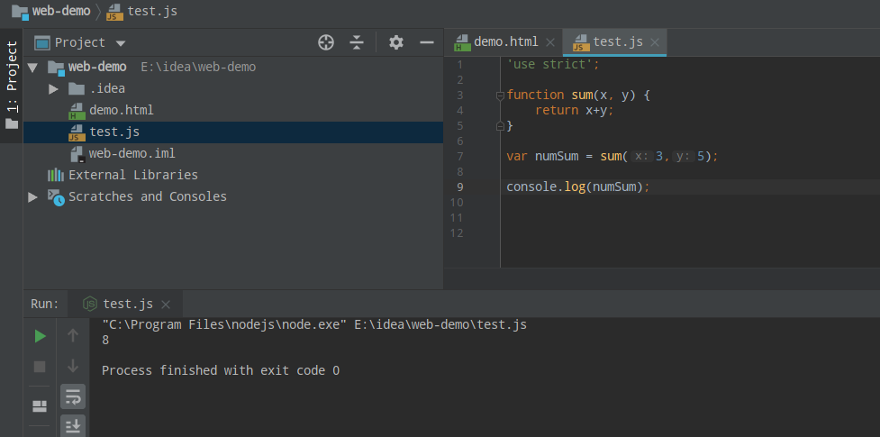
Task: Expand the .idea folder
Action: click(53, 88)
